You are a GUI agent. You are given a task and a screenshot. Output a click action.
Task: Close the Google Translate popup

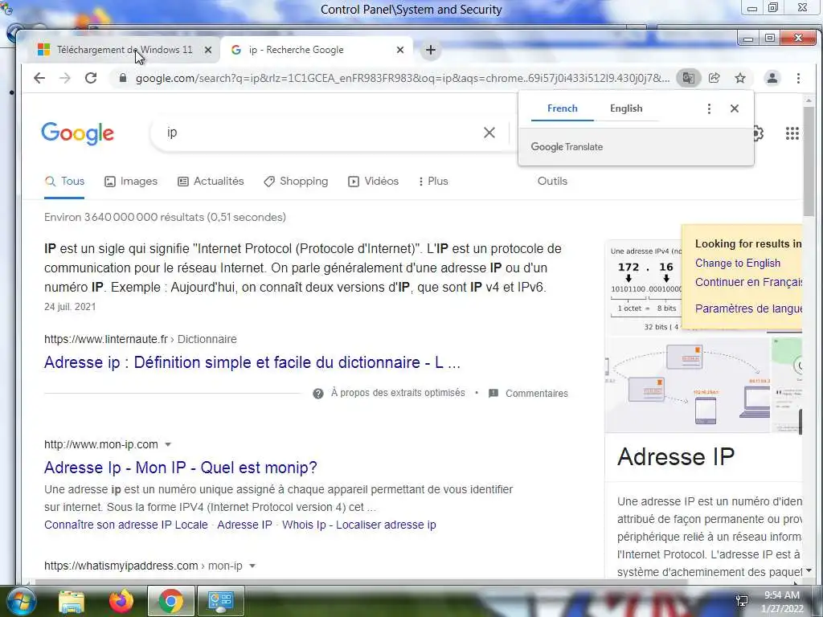(735, 108)
